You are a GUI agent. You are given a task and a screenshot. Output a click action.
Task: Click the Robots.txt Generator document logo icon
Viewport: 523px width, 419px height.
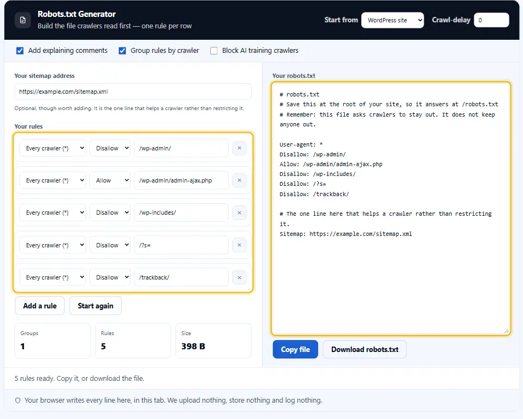23,20
